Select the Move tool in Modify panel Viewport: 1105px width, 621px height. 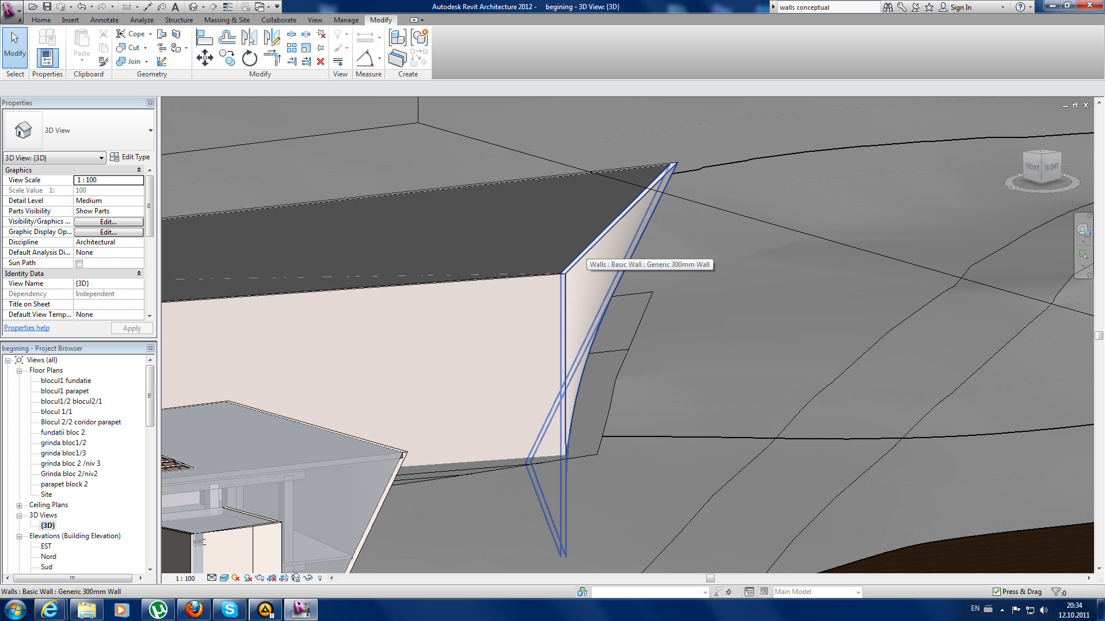205,57
